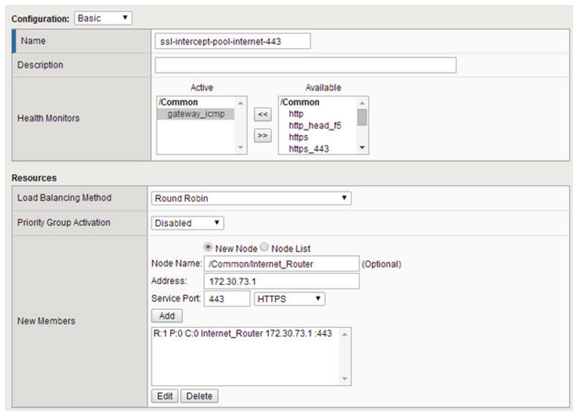Move monitor to Available with >> button
This screenshot has width=578, height=416.
pos(263,136)
